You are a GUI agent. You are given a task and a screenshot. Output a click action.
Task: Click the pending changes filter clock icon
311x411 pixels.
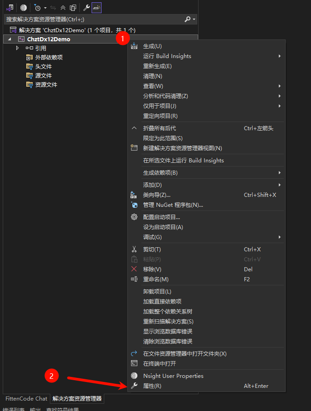(x=37, y=8)
